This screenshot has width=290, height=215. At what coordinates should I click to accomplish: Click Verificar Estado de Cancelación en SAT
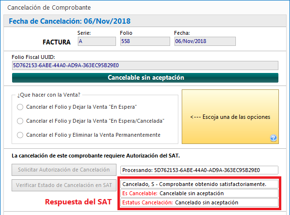(64, 185)
